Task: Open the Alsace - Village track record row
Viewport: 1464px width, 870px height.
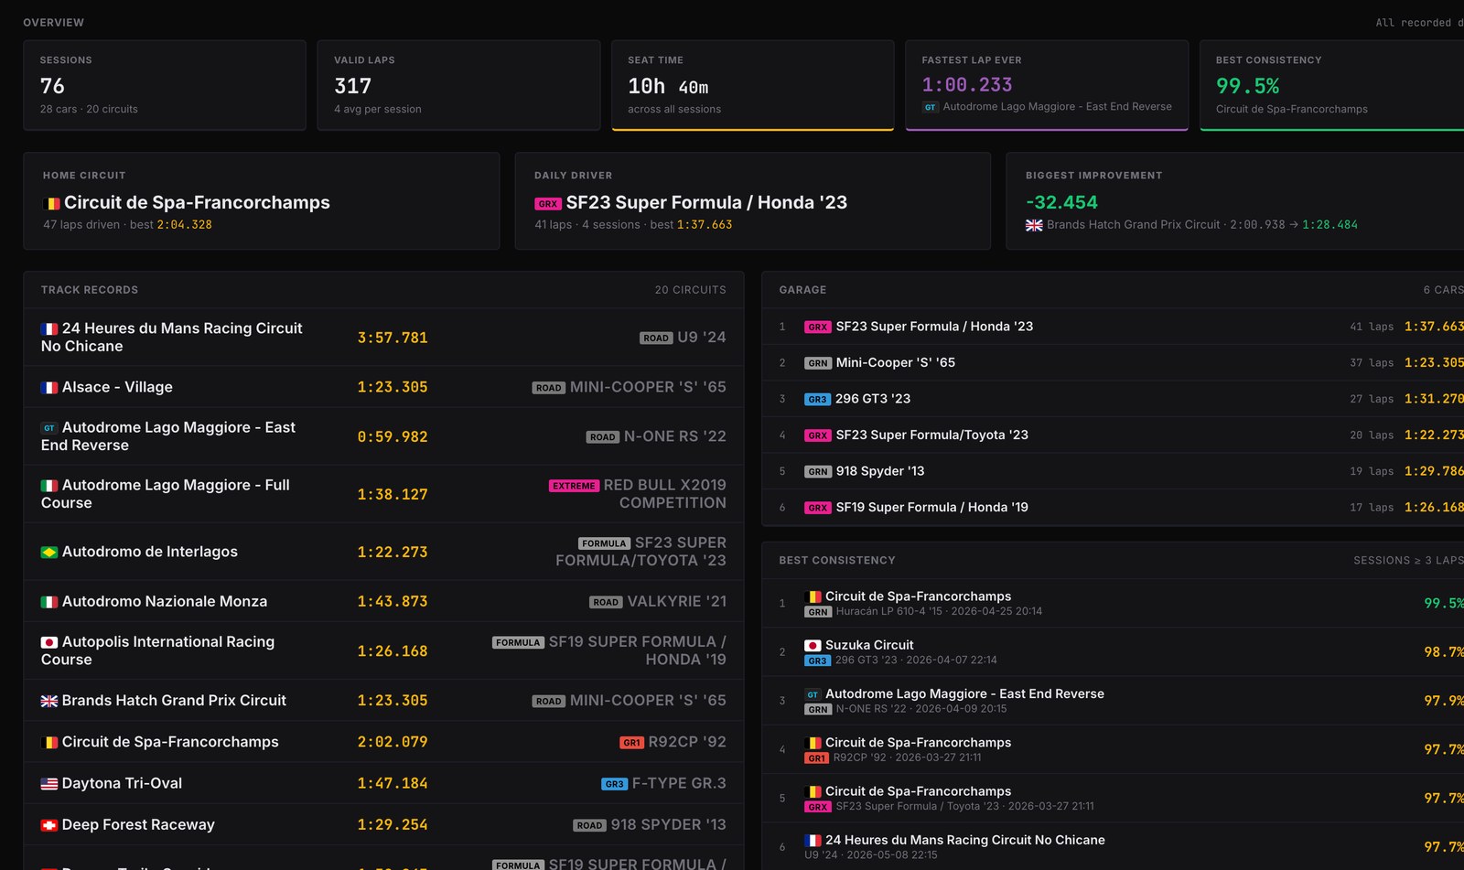Action: pos(383,387)
